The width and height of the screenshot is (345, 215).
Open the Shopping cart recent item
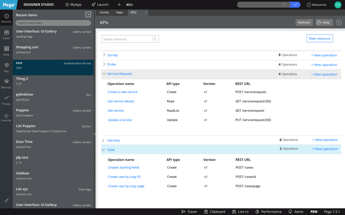(x=53, y=52)
